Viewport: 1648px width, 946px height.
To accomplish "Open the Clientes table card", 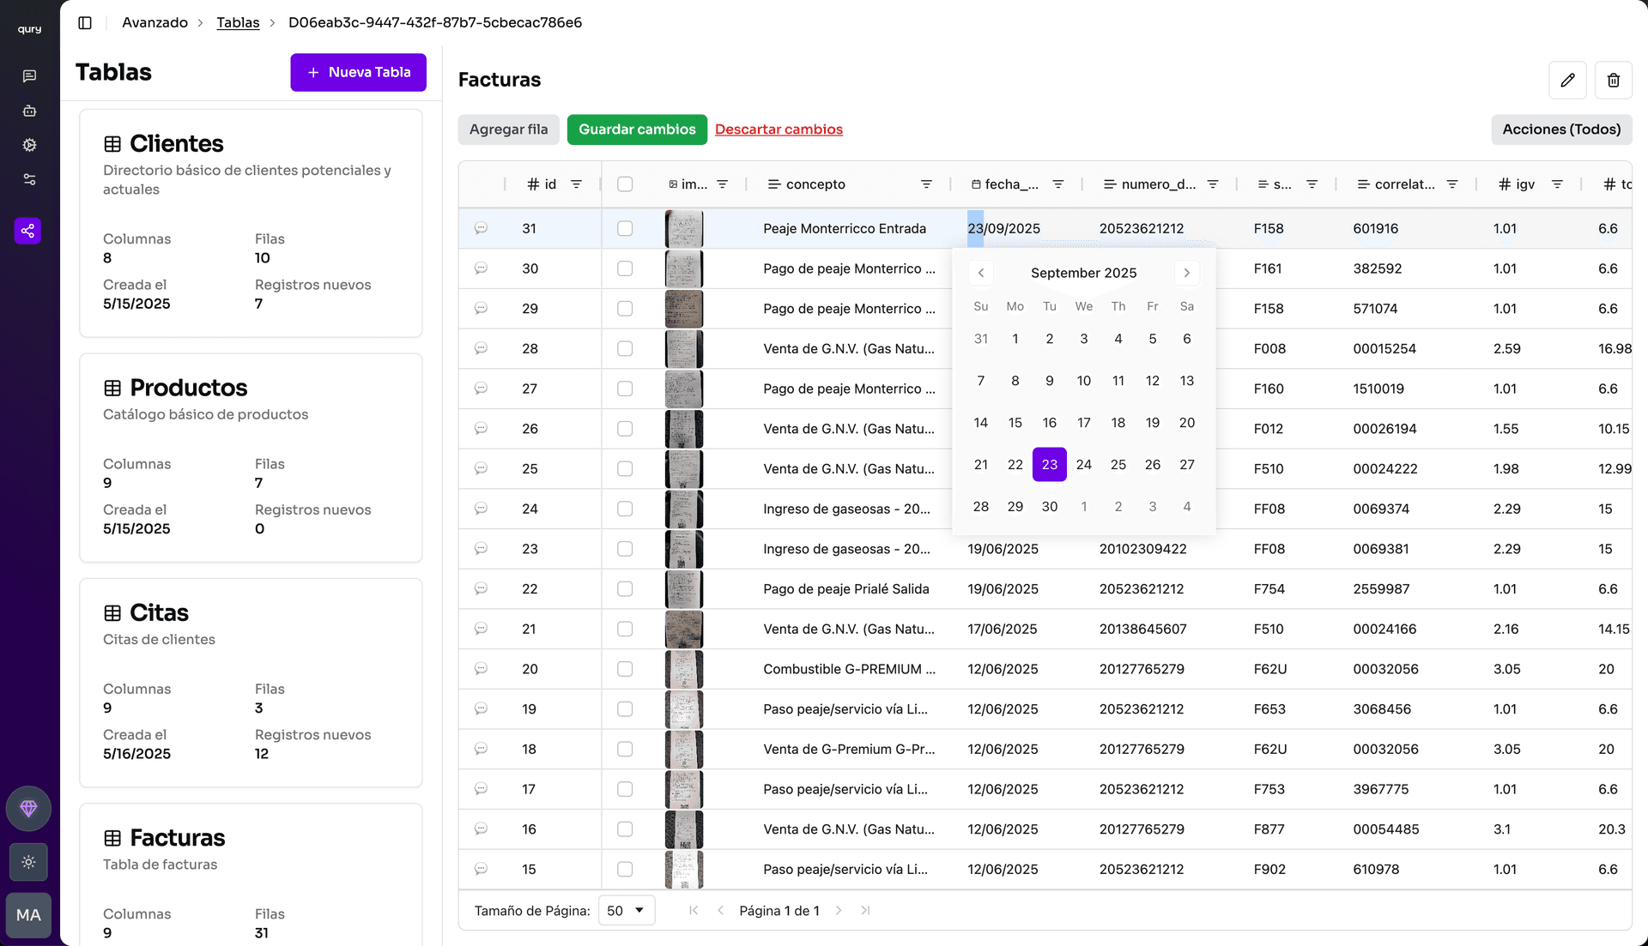I will [251, 223].
